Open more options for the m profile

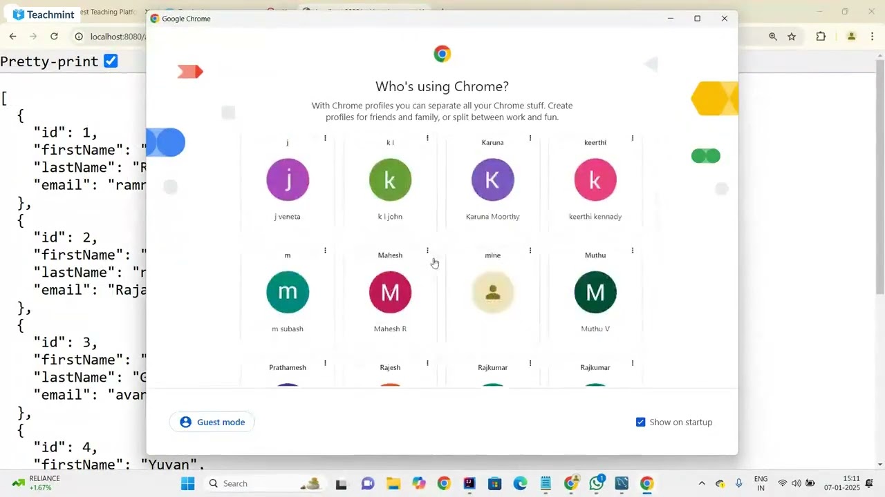325,251
